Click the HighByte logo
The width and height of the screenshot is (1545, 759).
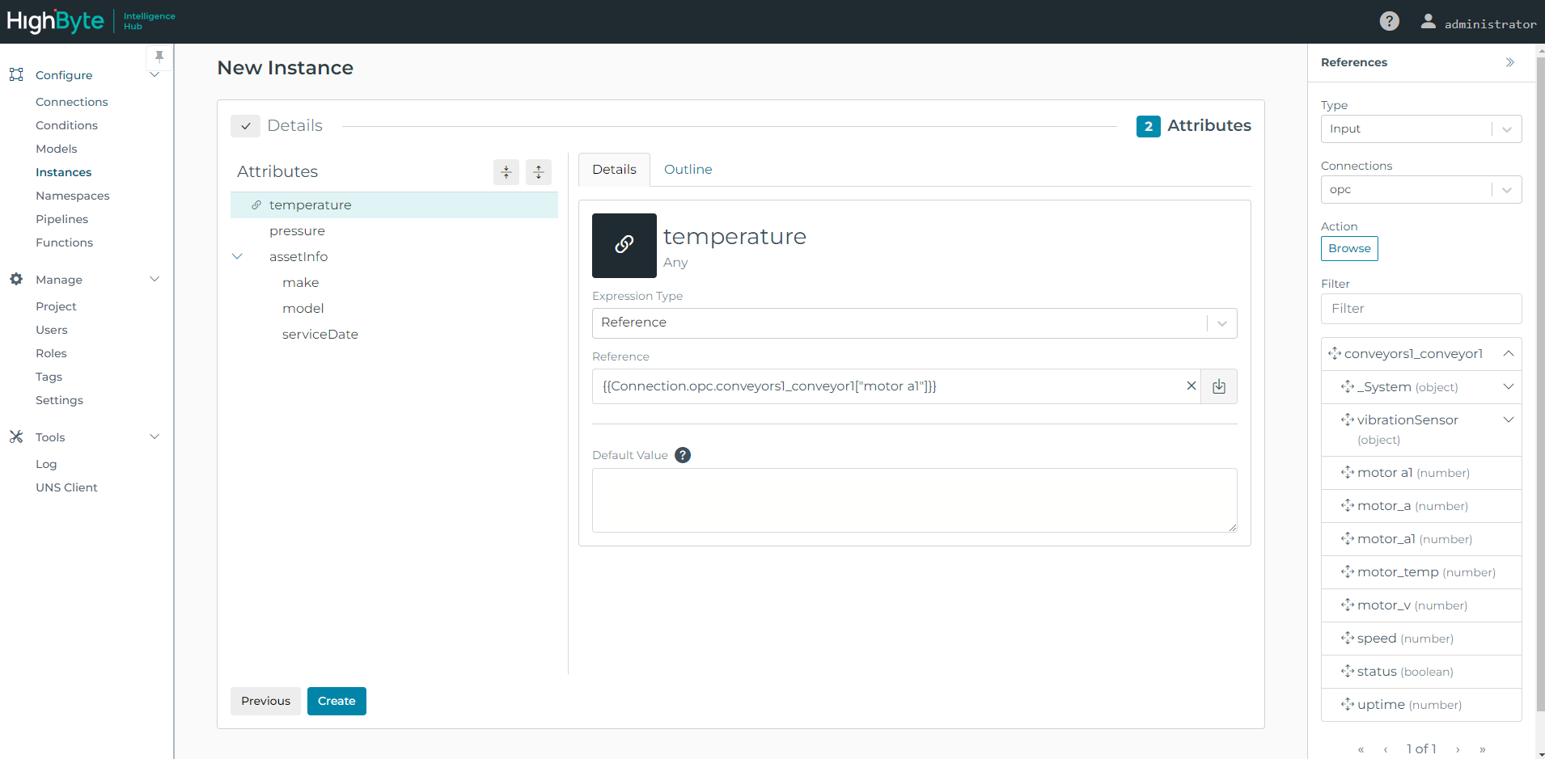tap(55, 21)
